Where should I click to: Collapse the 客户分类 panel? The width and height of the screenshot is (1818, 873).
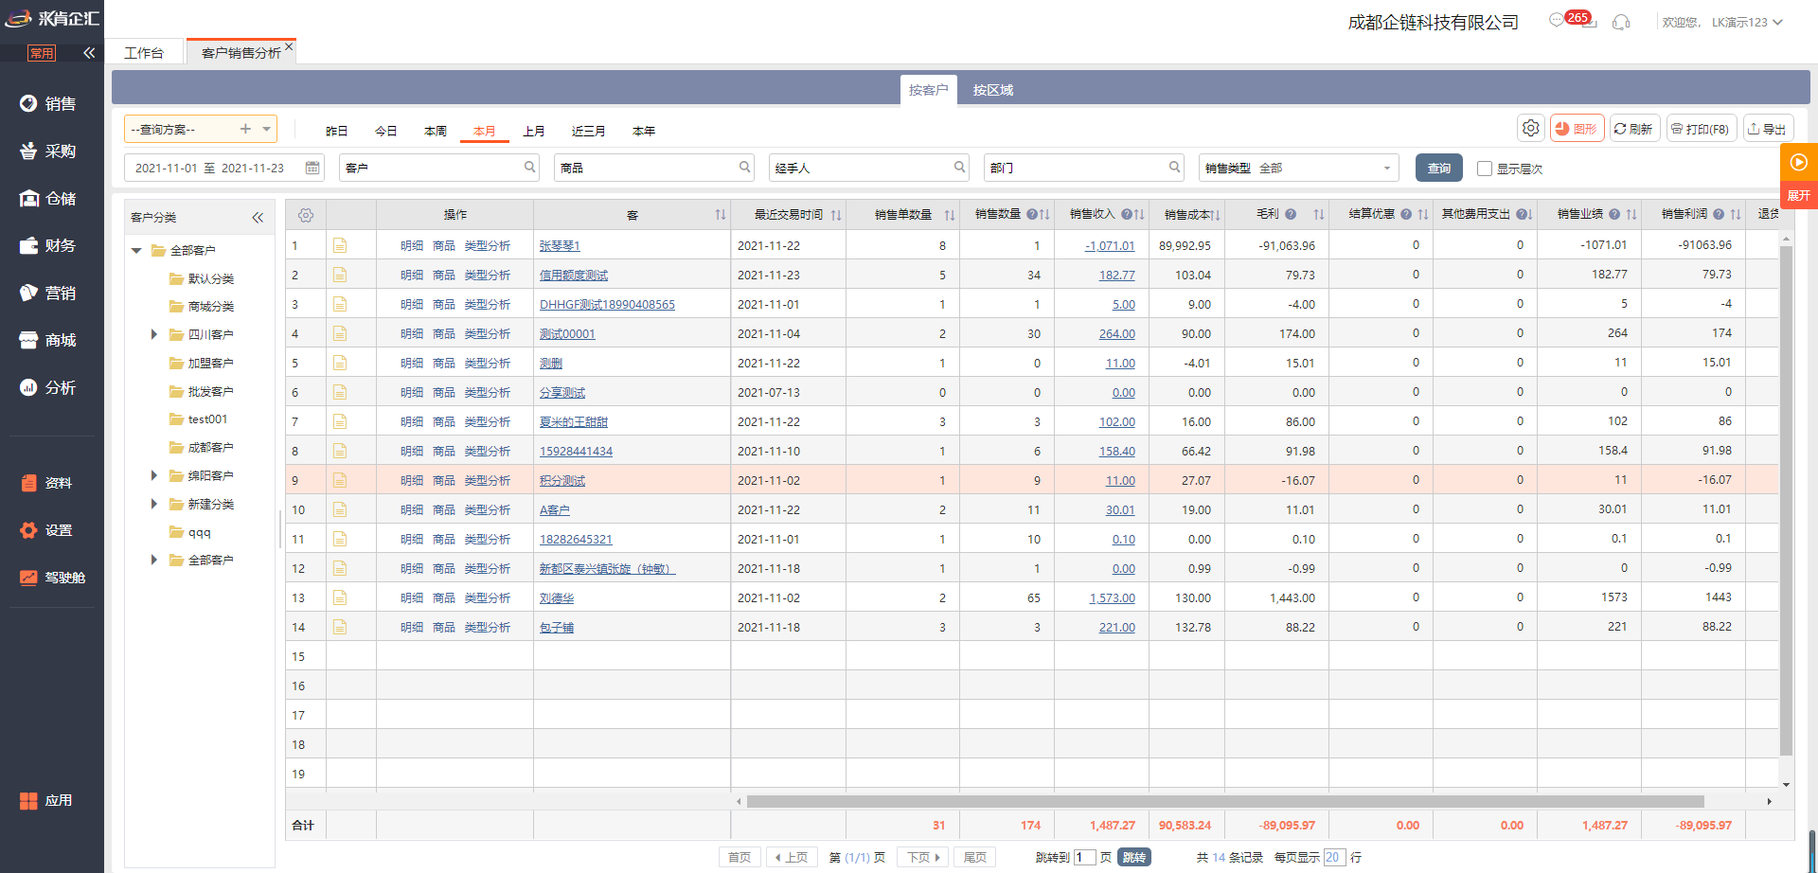(x=258, y=218)
